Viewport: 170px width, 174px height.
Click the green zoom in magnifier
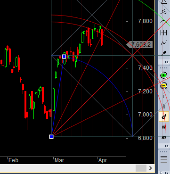tap(164, 75)
